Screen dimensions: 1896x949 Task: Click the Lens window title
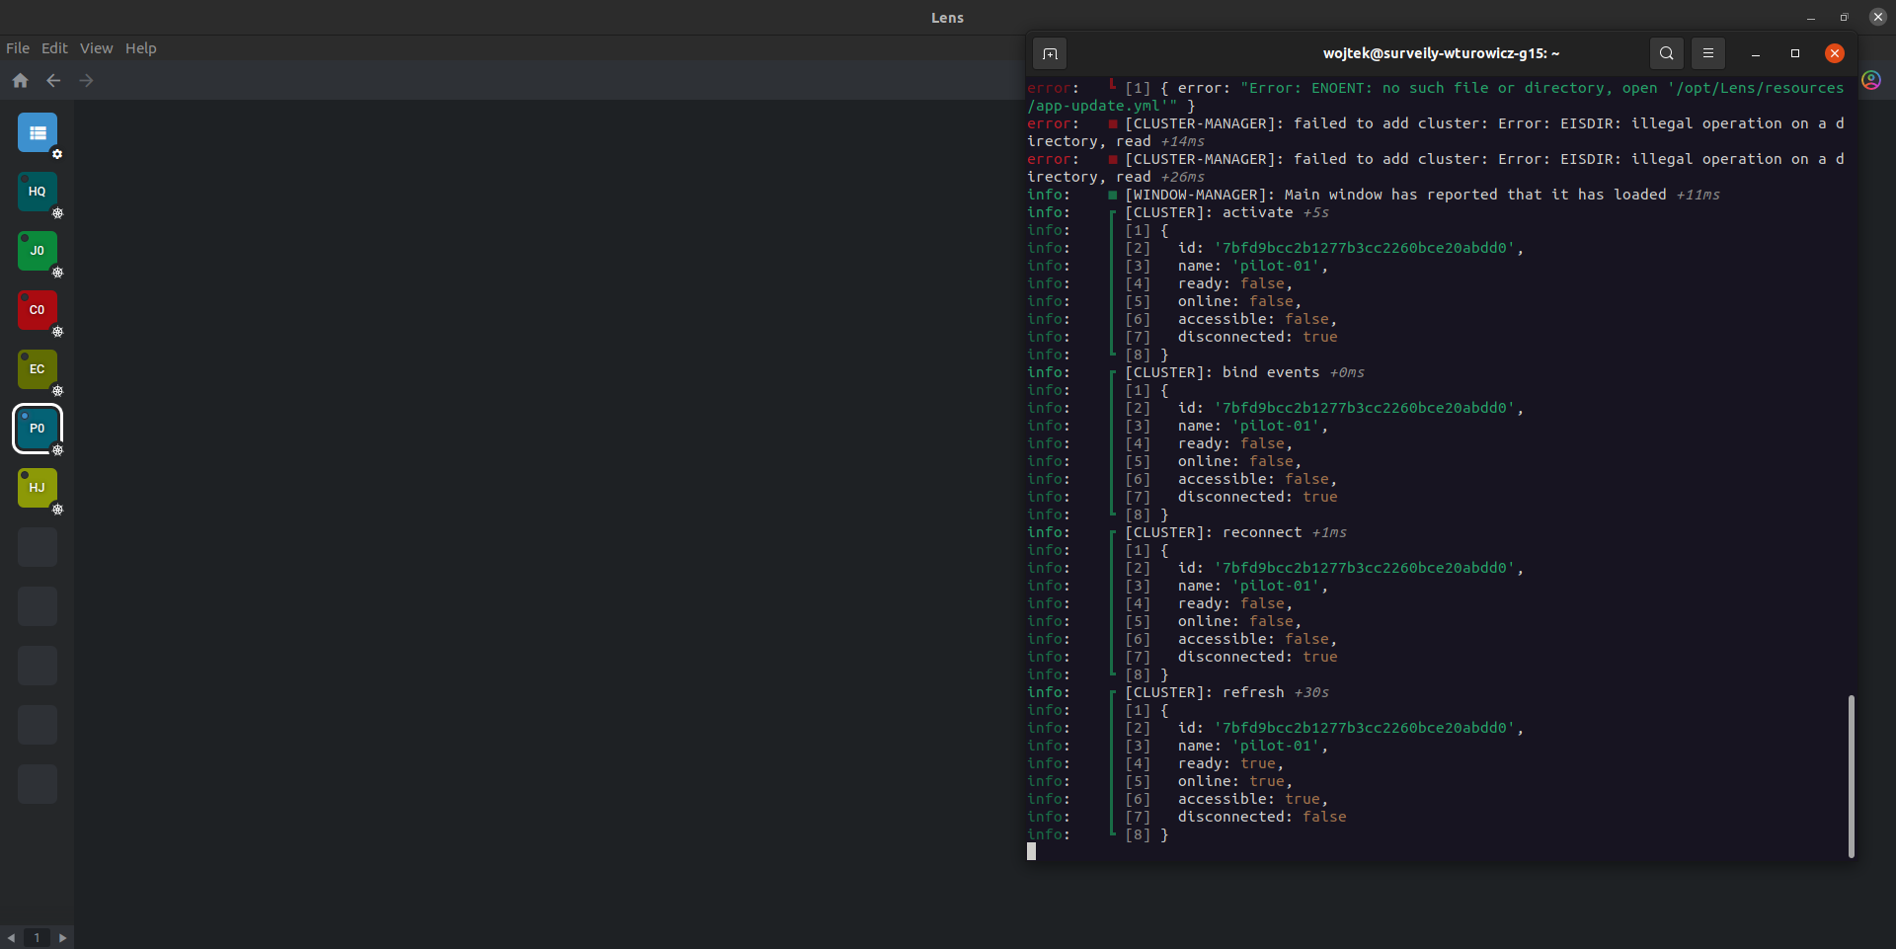coord(947,18)
